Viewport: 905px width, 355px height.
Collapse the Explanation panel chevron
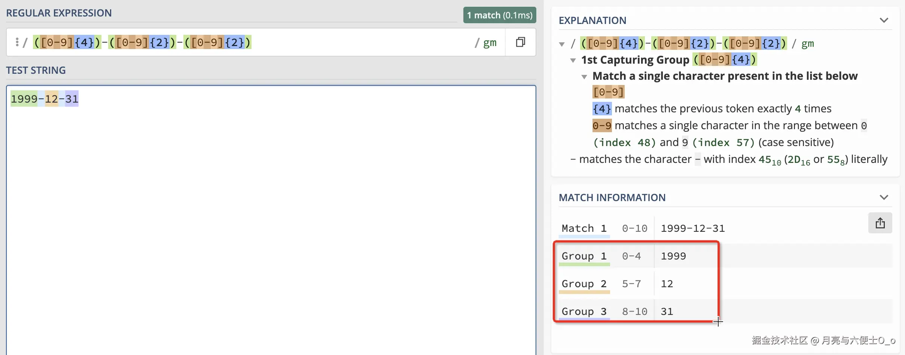click(884, 20)
